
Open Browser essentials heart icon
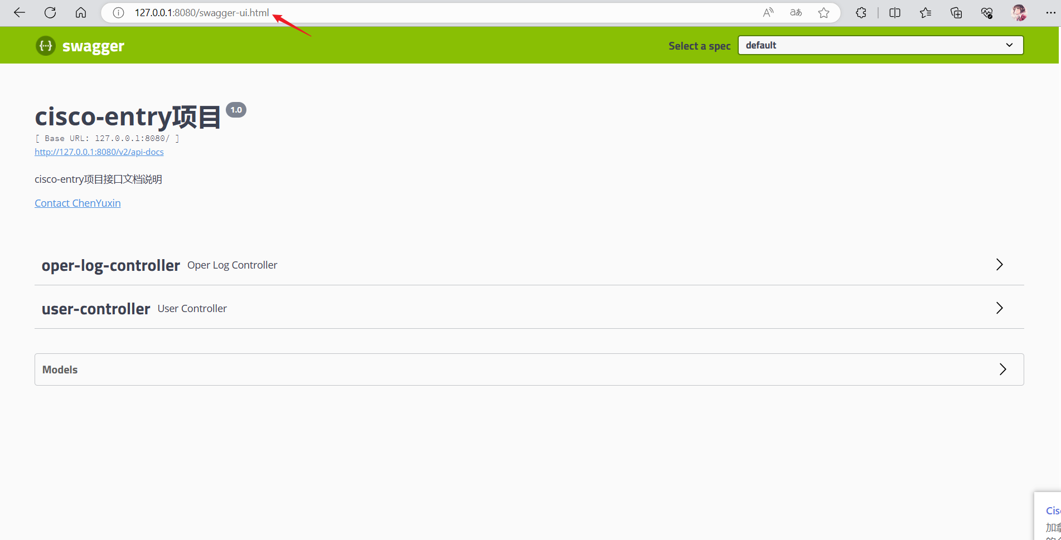click(986, 12)
